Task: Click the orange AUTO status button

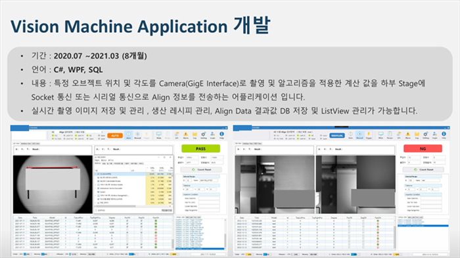Action: [115, 135]
